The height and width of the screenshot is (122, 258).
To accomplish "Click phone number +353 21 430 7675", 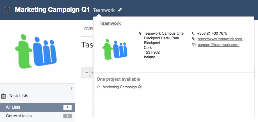I will click(212, 34).
